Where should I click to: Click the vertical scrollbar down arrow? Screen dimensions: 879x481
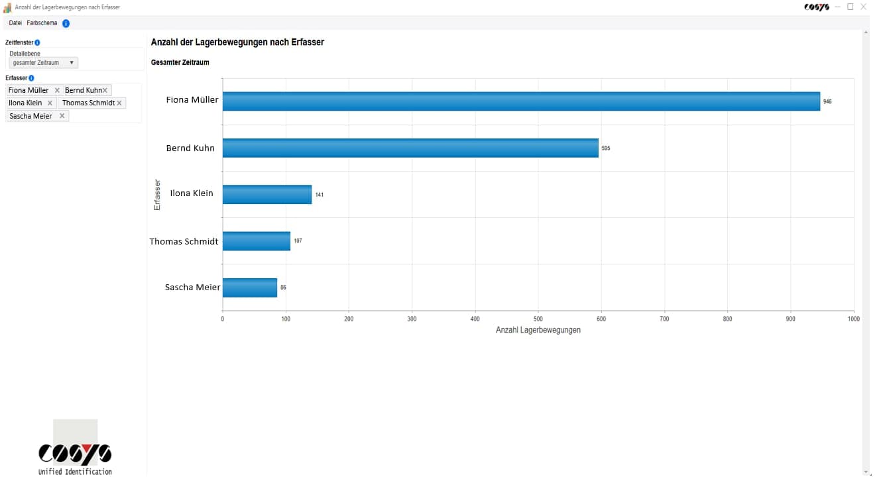click(x=866, y=472)
